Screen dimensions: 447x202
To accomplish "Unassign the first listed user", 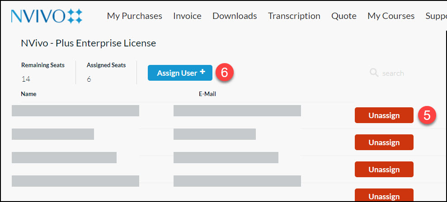I will pyautogui.click(x=384, y=115).
